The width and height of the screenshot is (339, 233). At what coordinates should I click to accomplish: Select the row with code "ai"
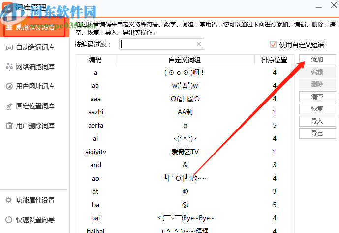[x=183, y=138]
